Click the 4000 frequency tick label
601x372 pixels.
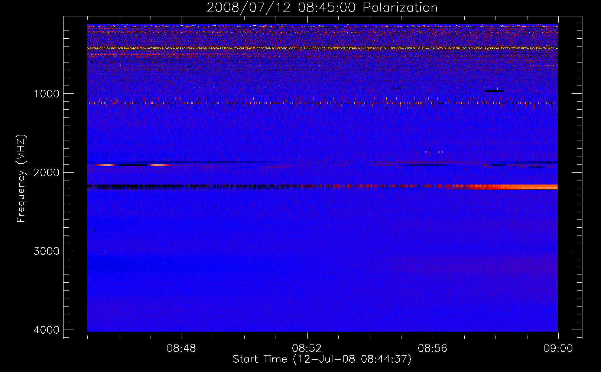click(46, 330)
